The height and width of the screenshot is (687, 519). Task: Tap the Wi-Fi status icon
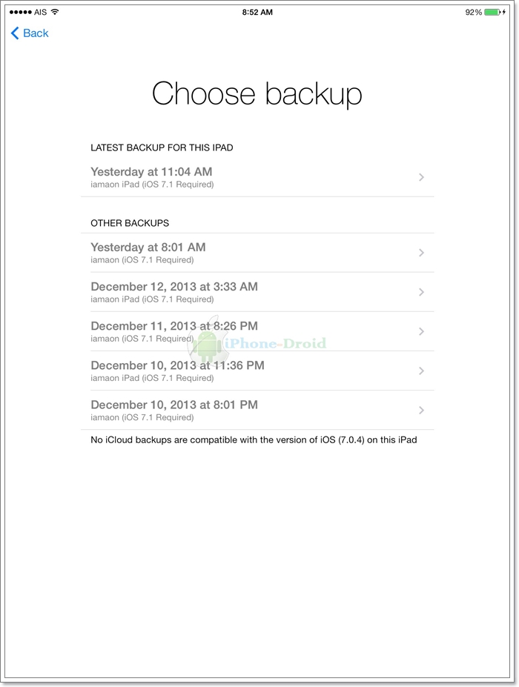[x=55, y=13]
